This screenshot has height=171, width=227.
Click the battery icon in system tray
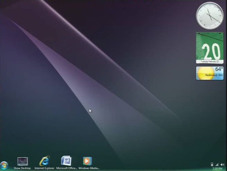tap(212, 164)
